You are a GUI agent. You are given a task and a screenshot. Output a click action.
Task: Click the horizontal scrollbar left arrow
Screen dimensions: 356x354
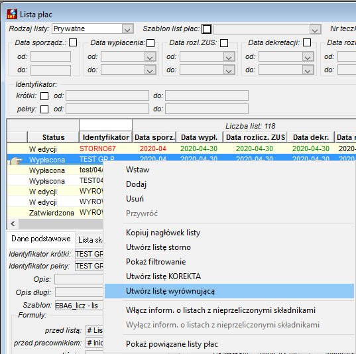(x=13, y=223)
